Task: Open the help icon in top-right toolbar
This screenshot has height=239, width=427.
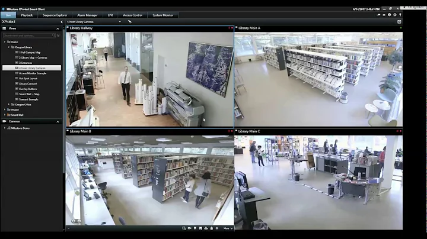Action: pos(390,15)
